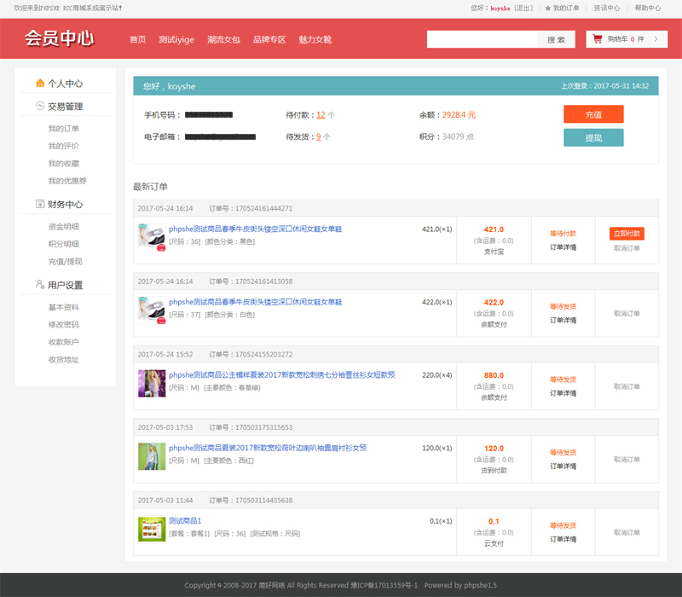Click the home icon beside 个人中心

(40, 84)
